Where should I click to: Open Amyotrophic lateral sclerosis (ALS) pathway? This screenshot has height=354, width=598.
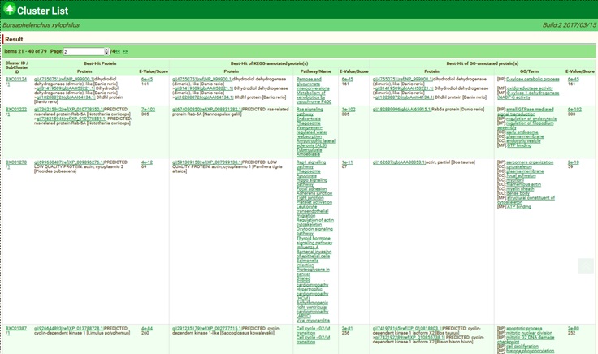coord(316,143)
